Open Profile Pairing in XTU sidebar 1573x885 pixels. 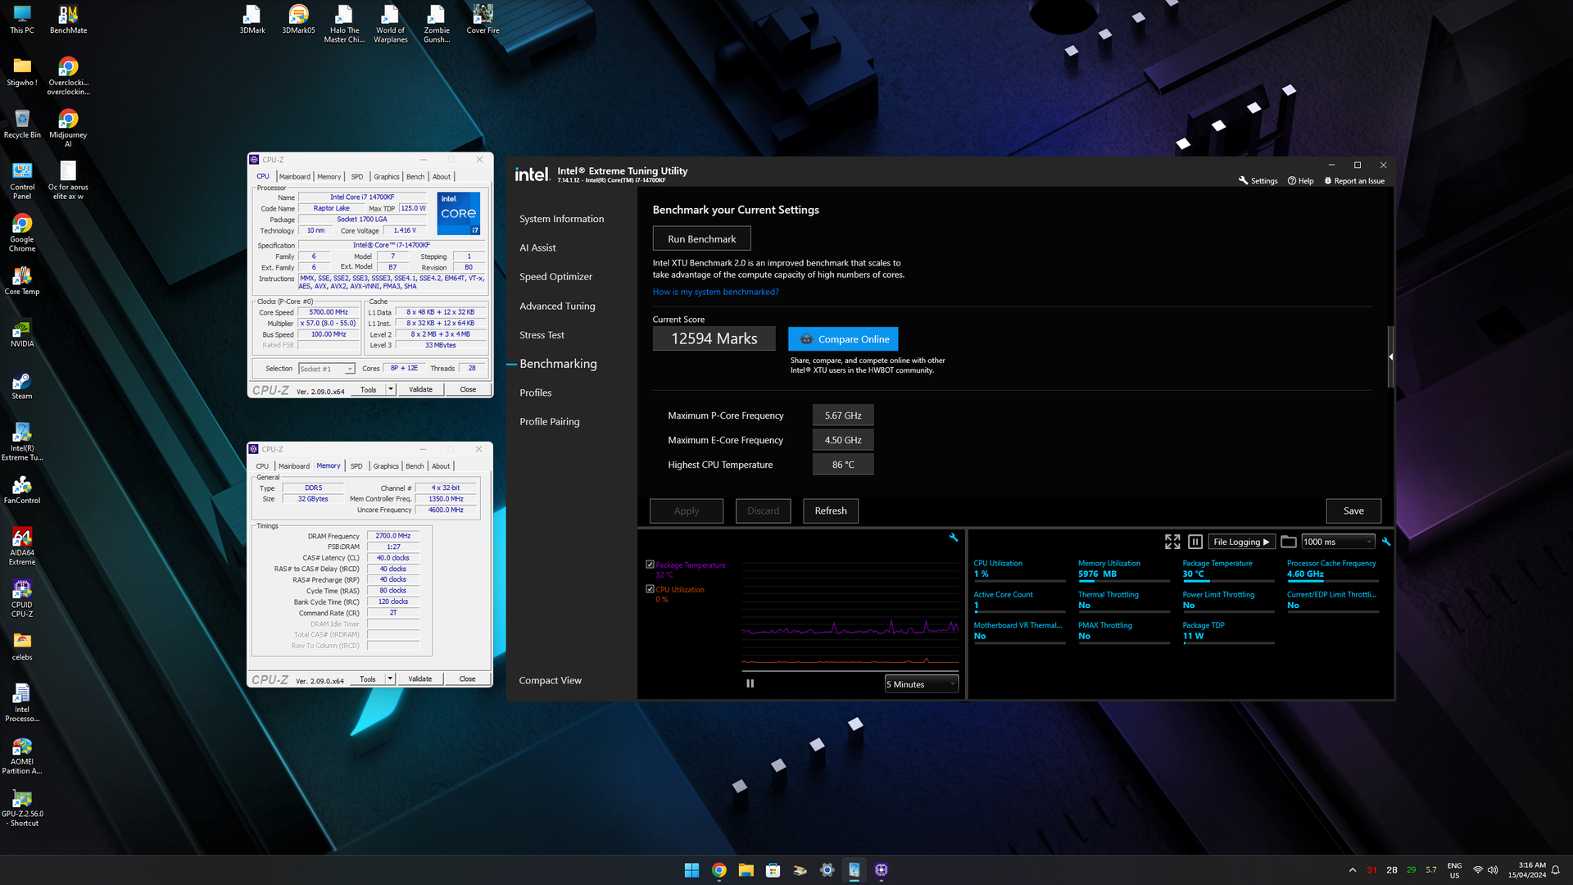pyautogui.click(x=549, y=421)
